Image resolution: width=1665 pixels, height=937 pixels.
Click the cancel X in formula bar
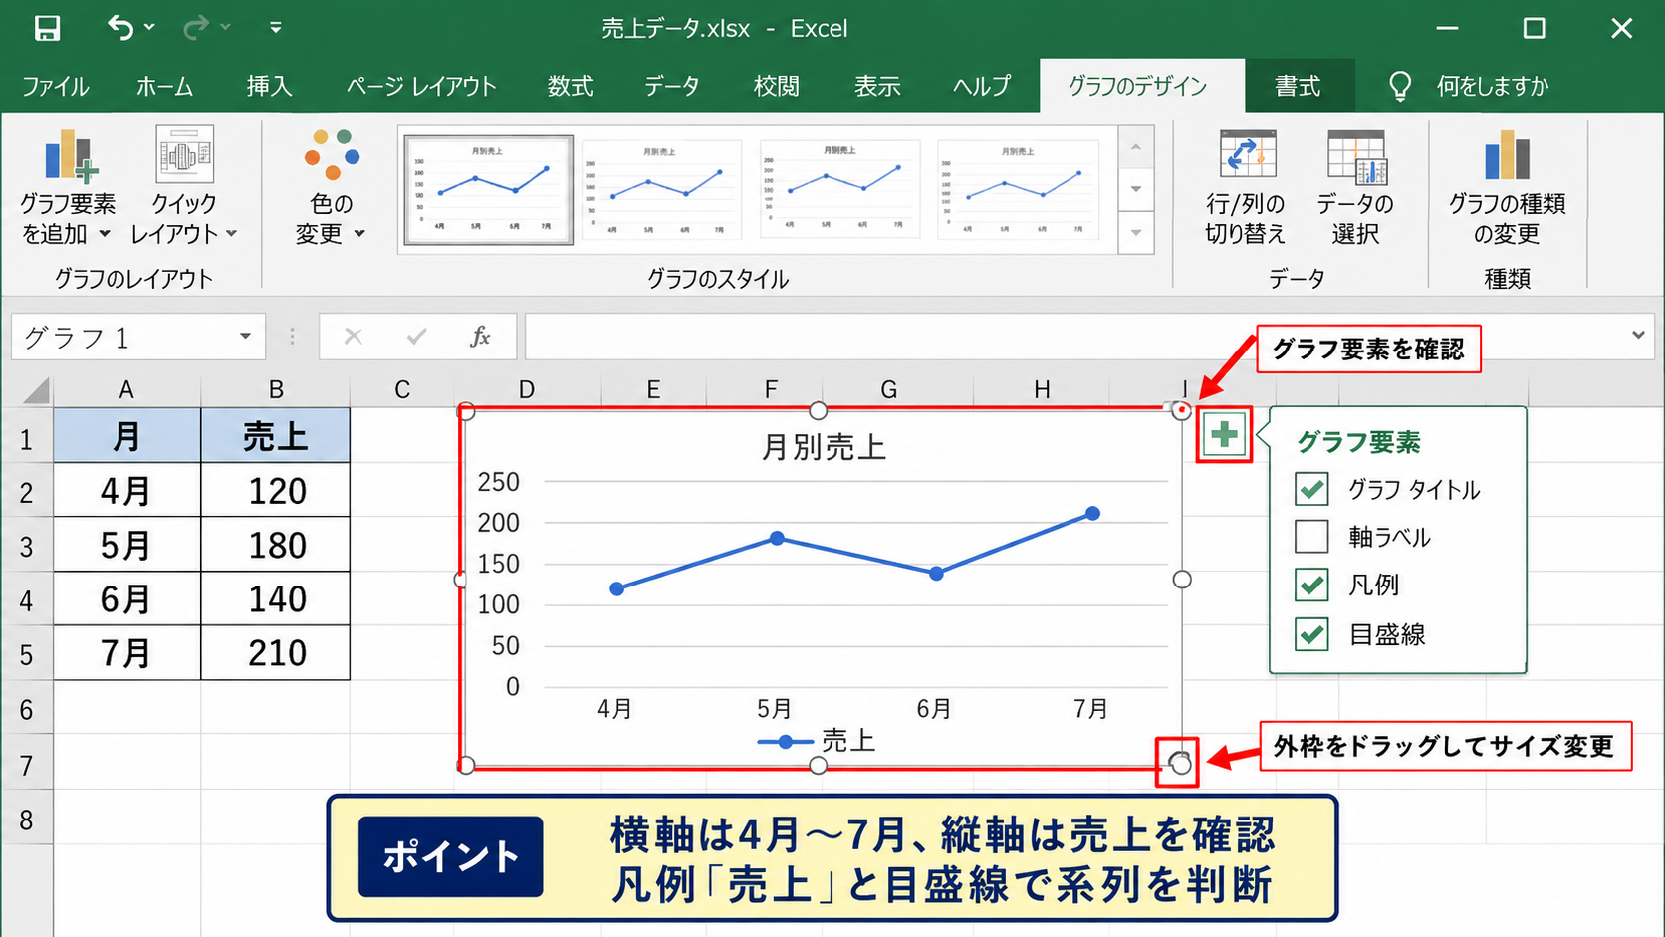click(353, 337)
